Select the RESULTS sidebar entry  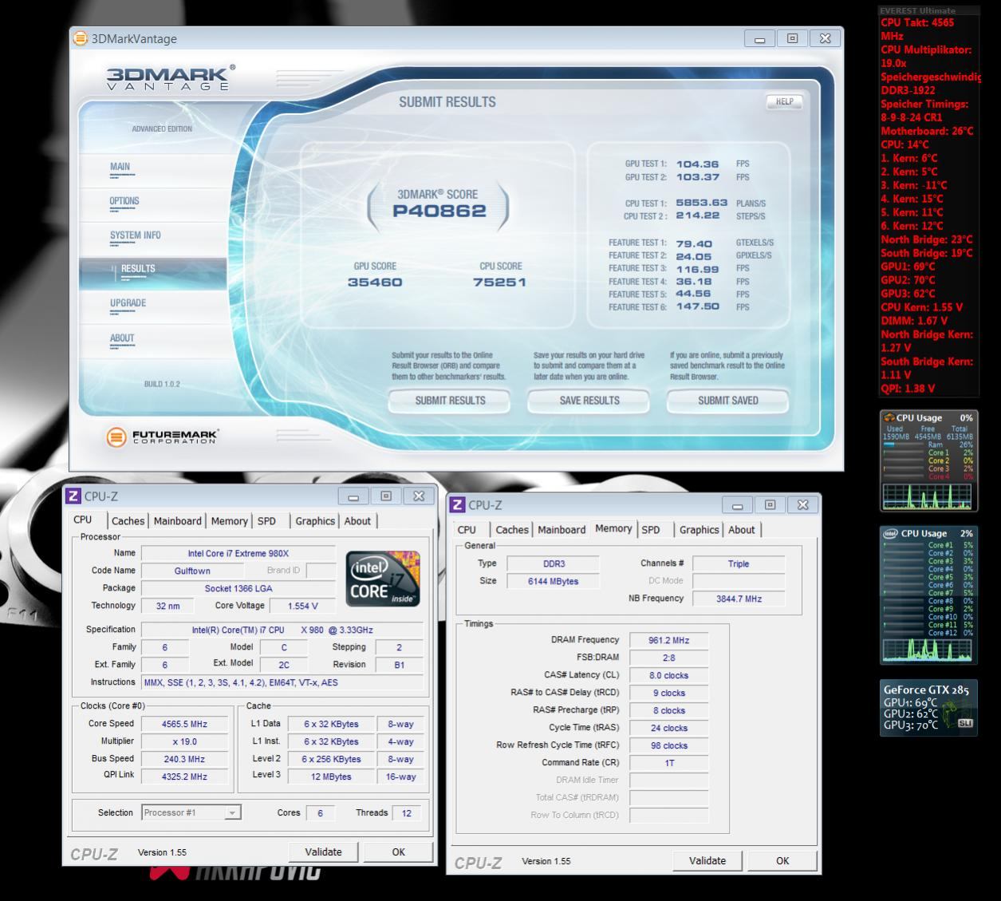[x=152, y=274]
